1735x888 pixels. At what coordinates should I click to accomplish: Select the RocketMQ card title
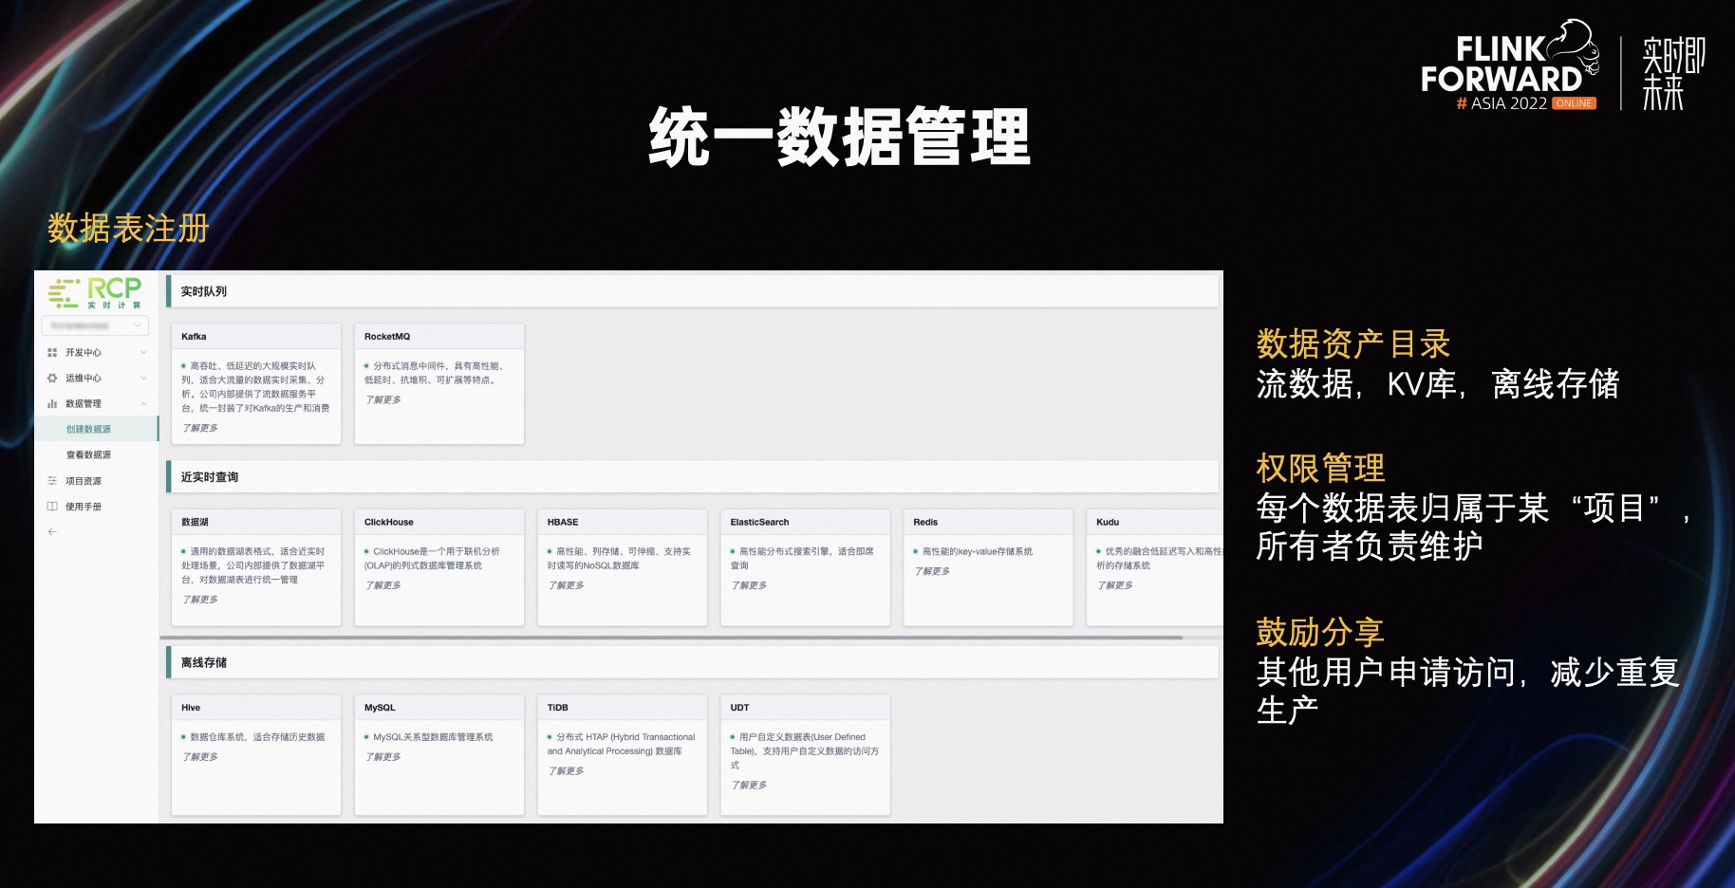[x=387, y=337]
